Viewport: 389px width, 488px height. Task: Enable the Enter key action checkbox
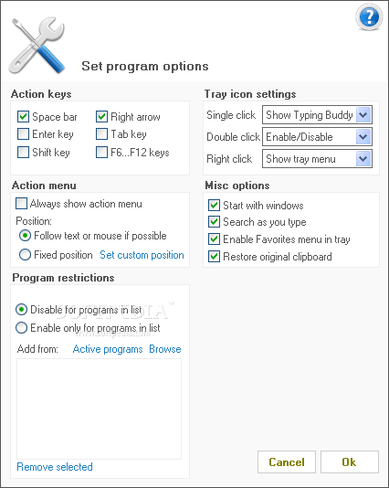coord(24,134)
